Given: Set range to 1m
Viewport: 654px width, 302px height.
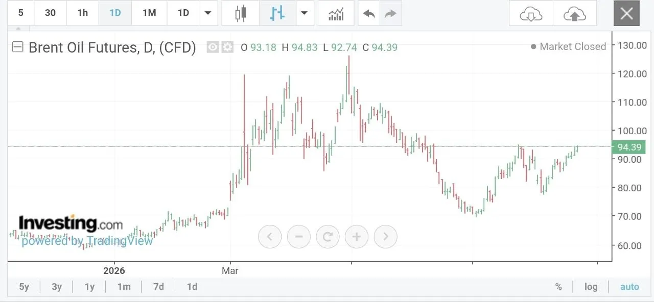Looking at the screenshot, I should pyautogui.click(x=124, y=287).
